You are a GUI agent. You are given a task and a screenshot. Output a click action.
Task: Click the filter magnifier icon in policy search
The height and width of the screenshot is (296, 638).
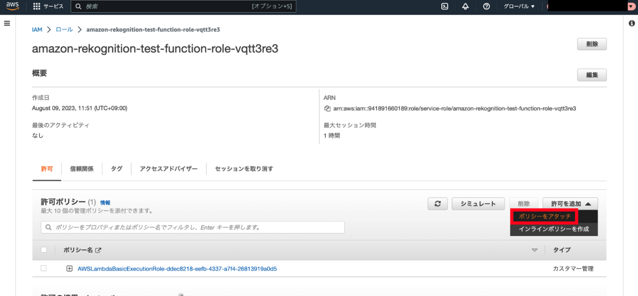(49, 227)
